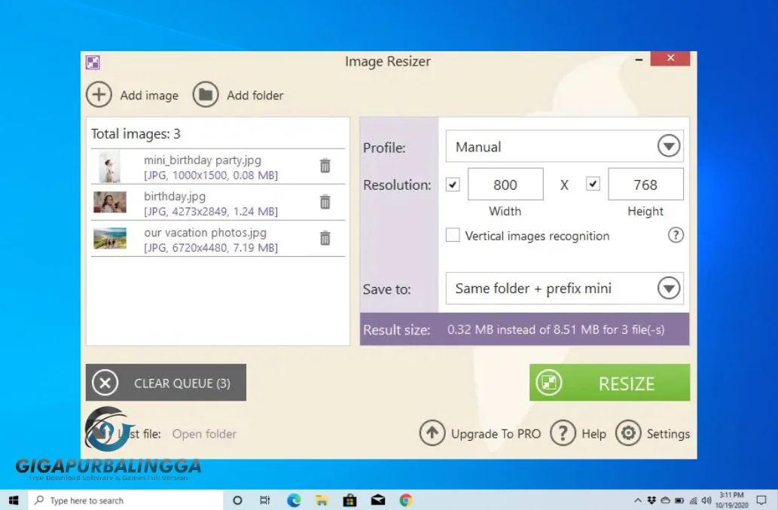778x510 pixels.
Task: Open Settings using the gear icon
Action: 628,433
